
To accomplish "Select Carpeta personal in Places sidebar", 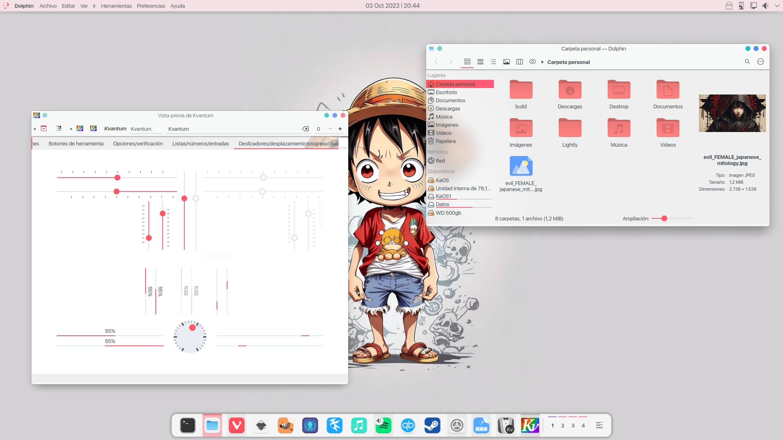I will [x=460, y=84].
